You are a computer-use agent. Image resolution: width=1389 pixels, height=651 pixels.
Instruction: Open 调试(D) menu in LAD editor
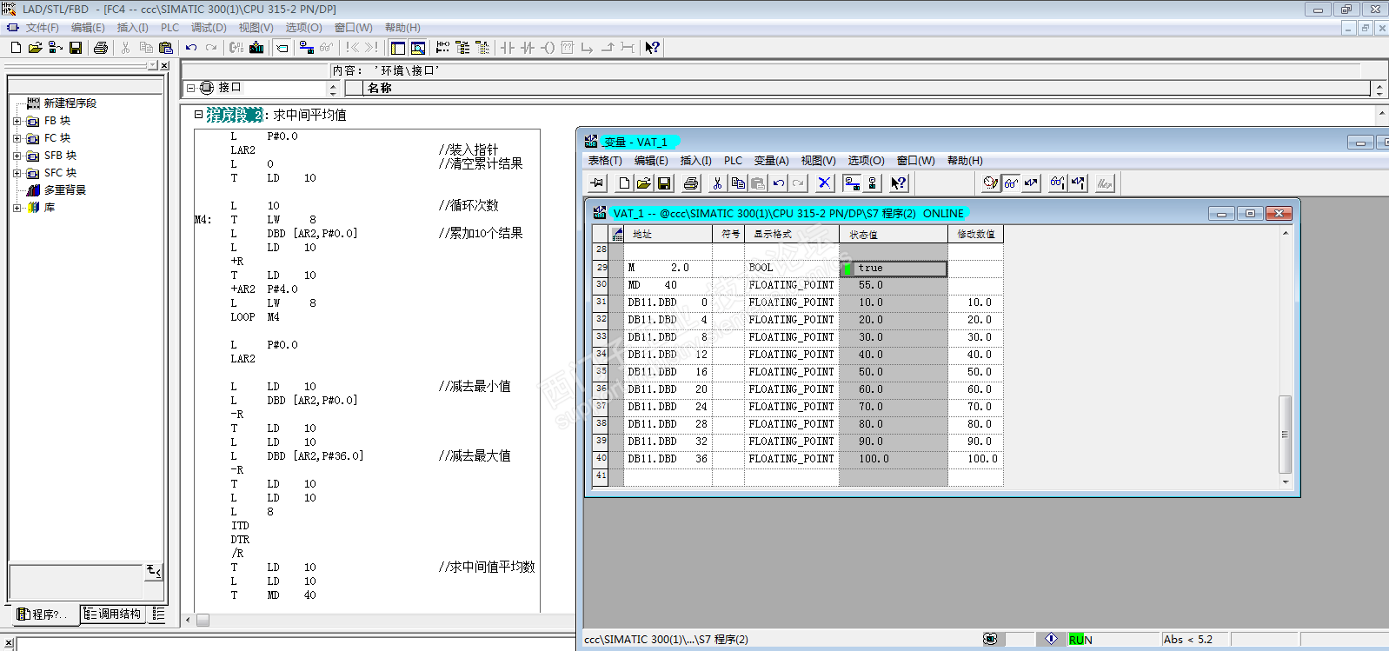coord(209,28)
